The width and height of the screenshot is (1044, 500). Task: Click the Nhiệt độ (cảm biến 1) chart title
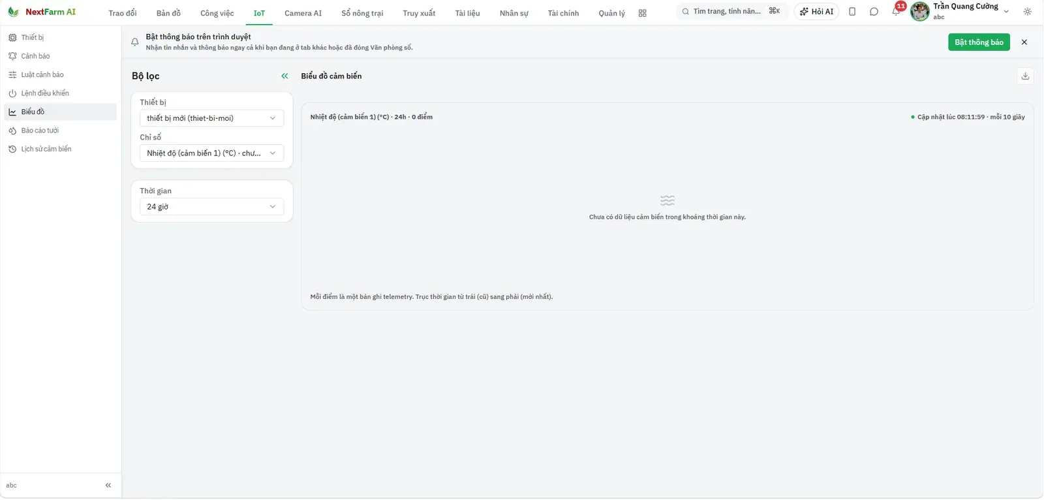coord(371,117)
